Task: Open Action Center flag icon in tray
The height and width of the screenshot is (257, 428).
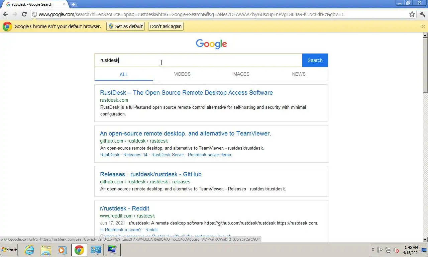Action: coord(380,250)
